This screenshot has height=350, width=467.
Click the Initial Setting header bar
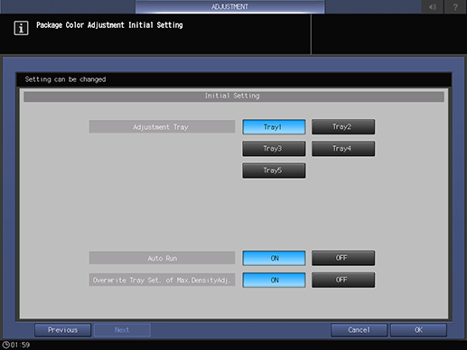[234, 97]
